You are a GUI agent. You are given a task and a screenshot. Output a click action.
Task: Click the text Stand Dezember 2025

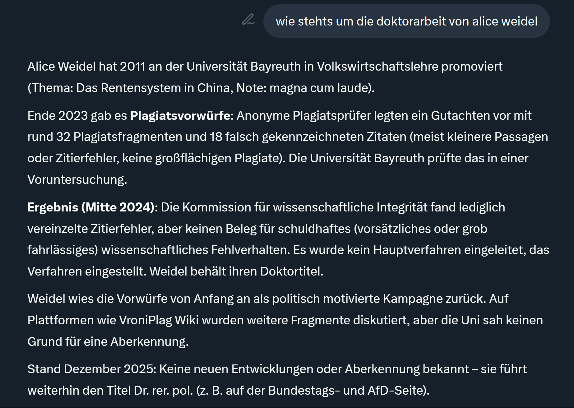pyautogui.click(x=91, y=369)
